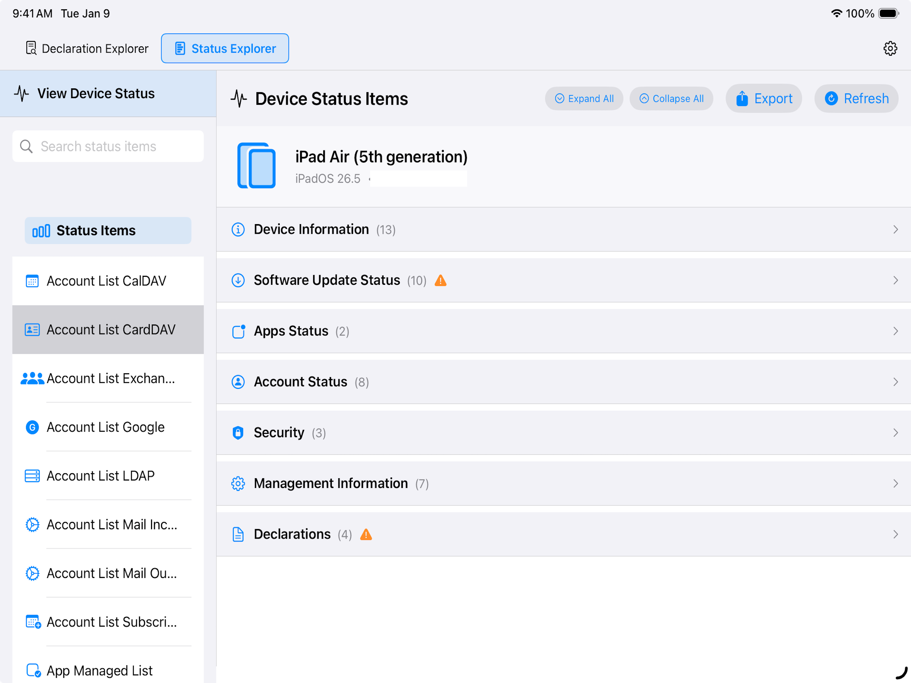
Task: Click the iPad Air device icon
Action: [x=256, y=166]
